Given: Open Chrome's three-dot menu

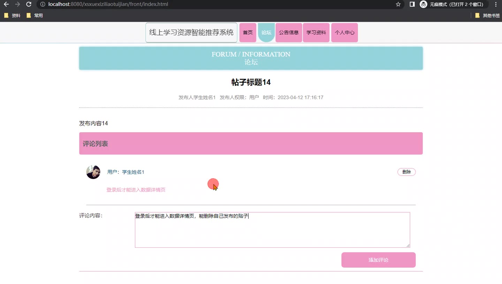Looking at the screenshot, I should 496,5.
